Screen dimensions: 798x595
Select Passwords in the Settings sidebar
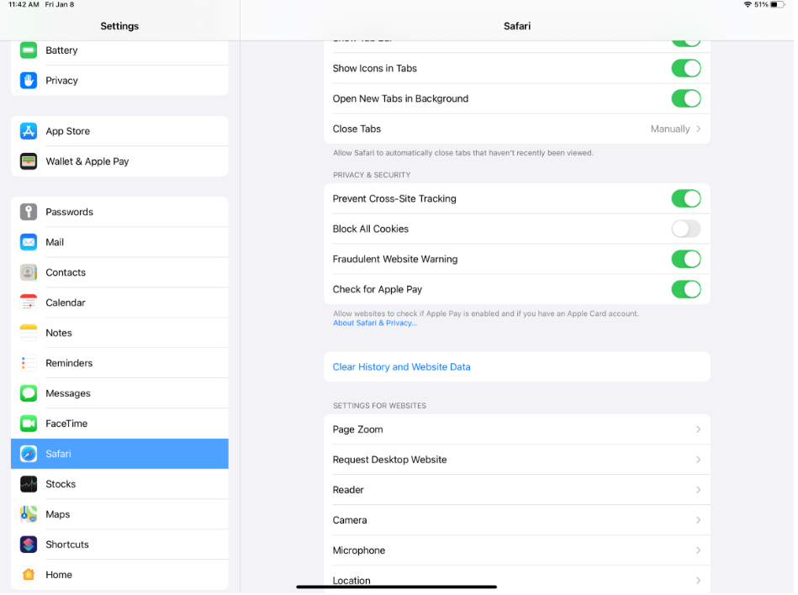tap(119, 212)
